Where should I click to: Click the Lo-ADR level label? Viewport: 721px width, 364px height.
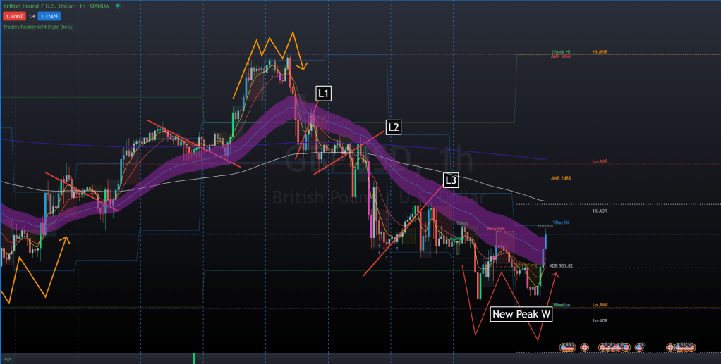tap(600, 320)
